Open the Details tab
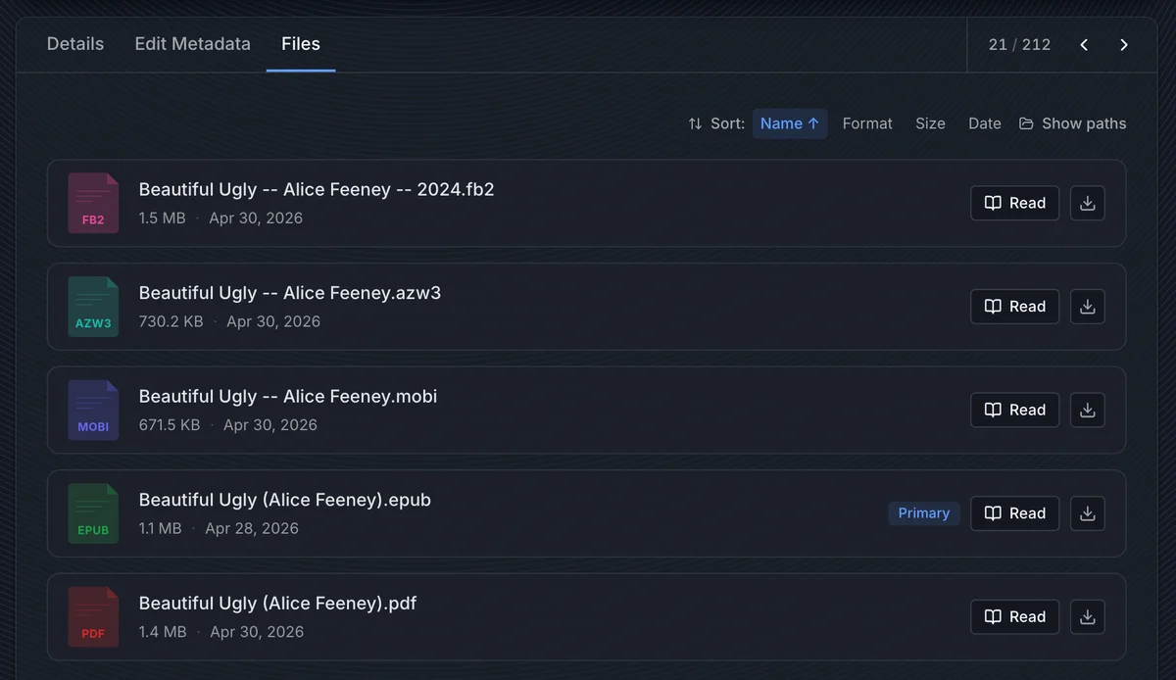 coord(75,44)
